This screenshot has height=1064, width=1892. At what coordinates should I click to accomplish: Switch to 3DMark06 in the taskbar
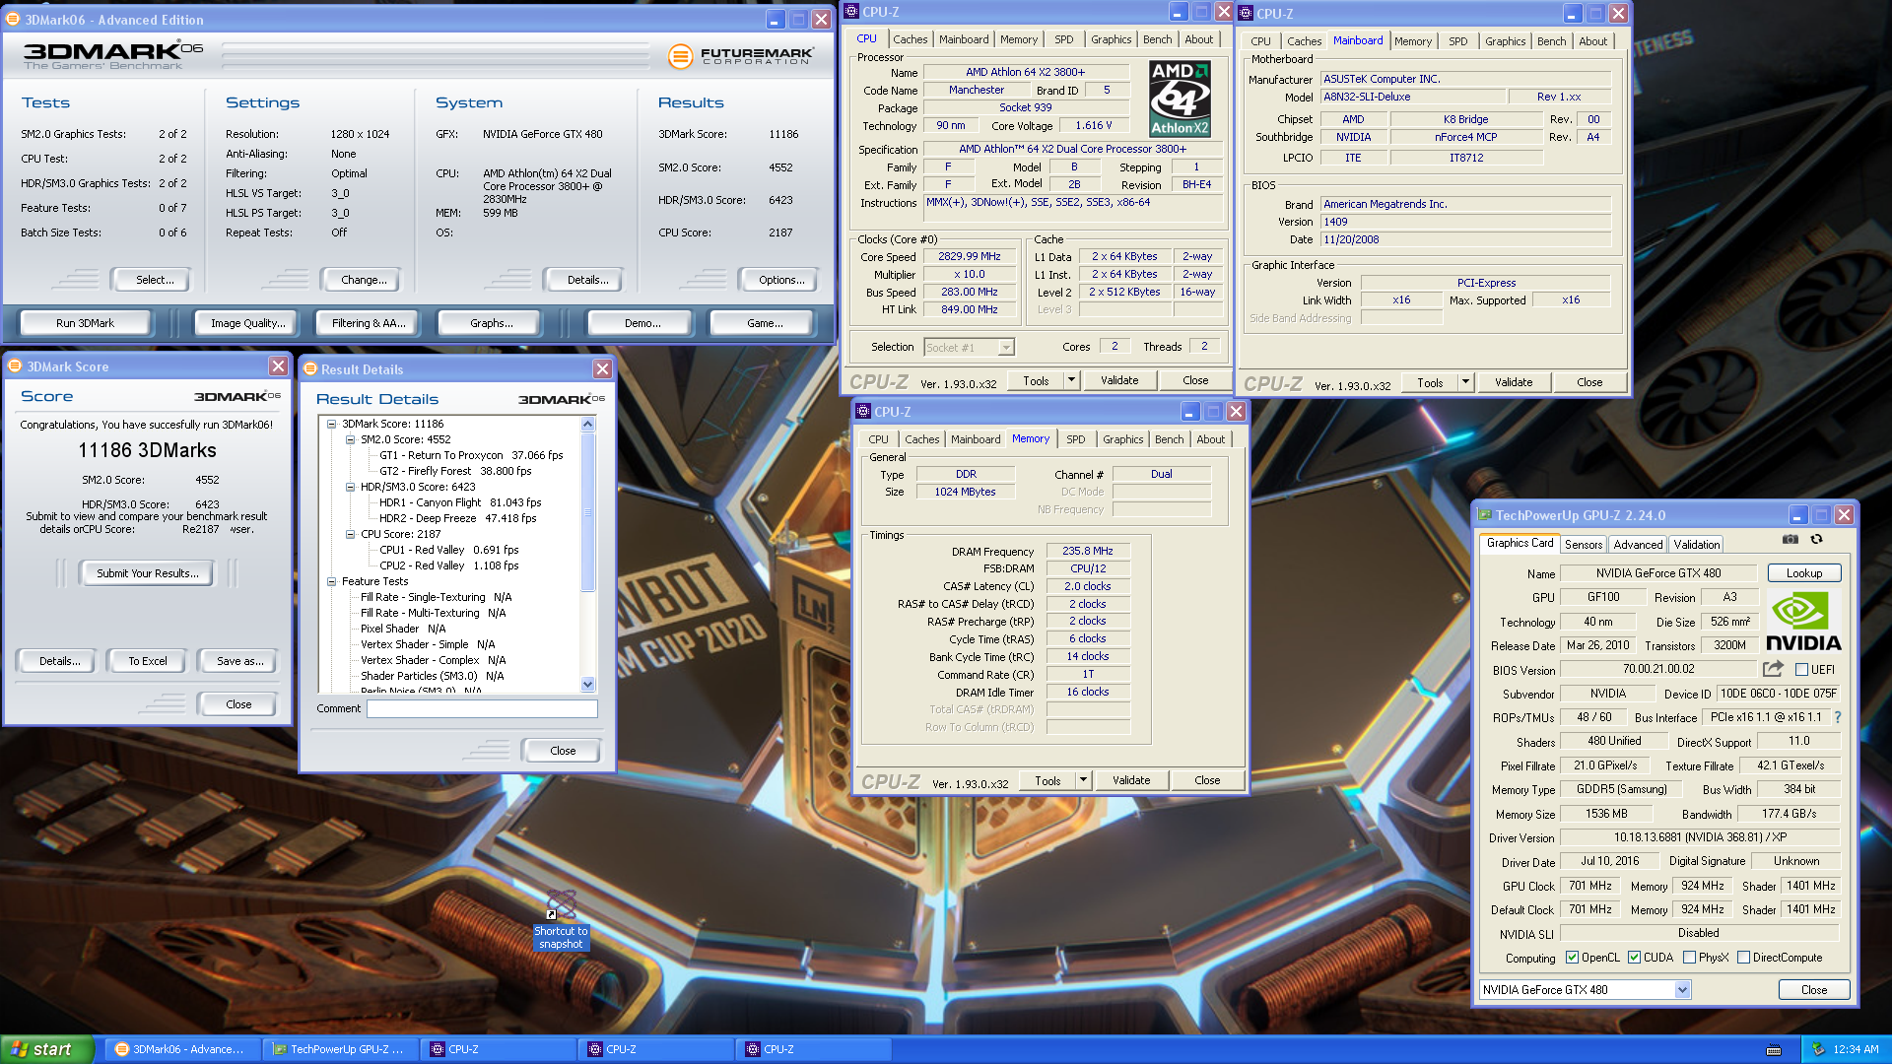tap(183, 1049)
